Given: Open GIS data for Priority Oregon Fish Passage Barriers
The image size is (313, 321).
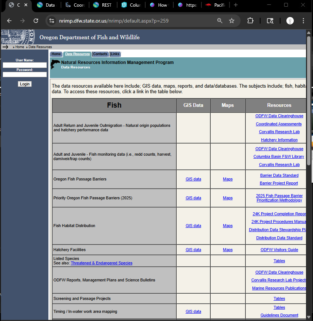Looking at the screenshot, I should coord(193,198).
